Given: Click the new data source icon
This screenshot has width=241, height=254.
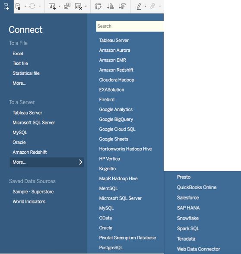Looking at the screenshot, I should [6, 6].
